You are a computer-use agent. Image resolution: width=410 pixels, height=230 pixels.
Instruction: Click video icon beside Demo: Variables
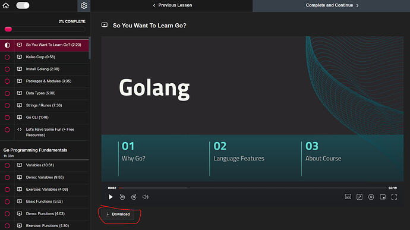coord(20,177)
